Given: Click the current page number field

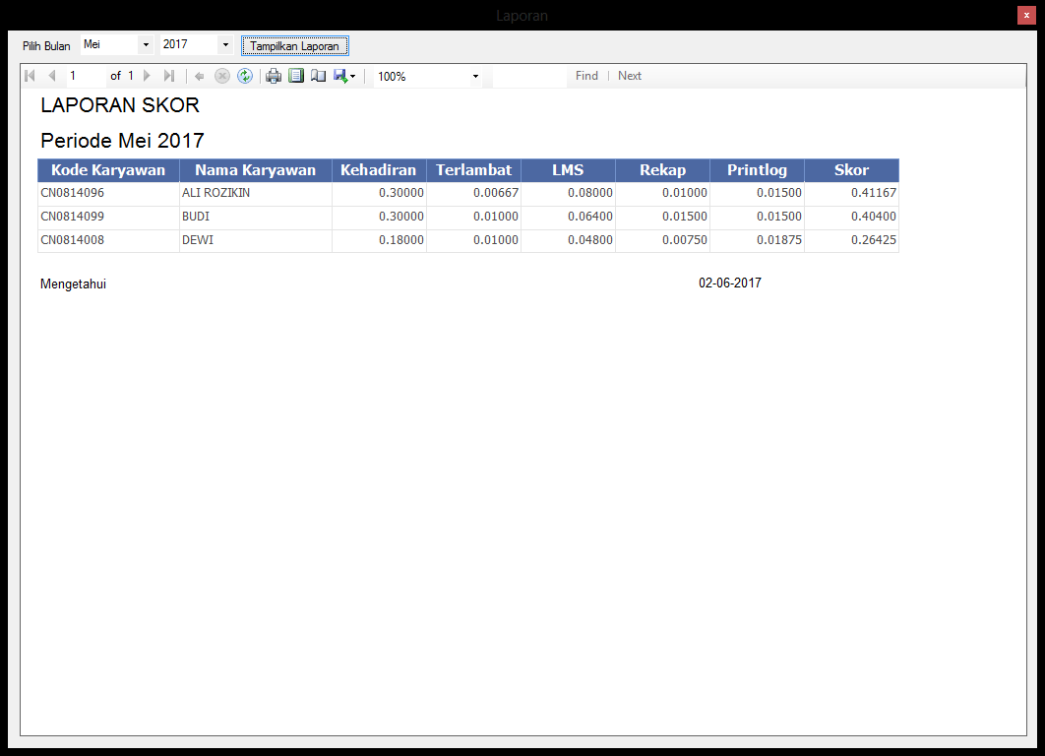Looking at the screenshot, I should tap(85, 76).
